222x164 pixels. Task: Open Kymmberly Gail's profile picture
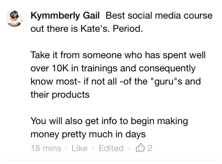tap(14, 18)
